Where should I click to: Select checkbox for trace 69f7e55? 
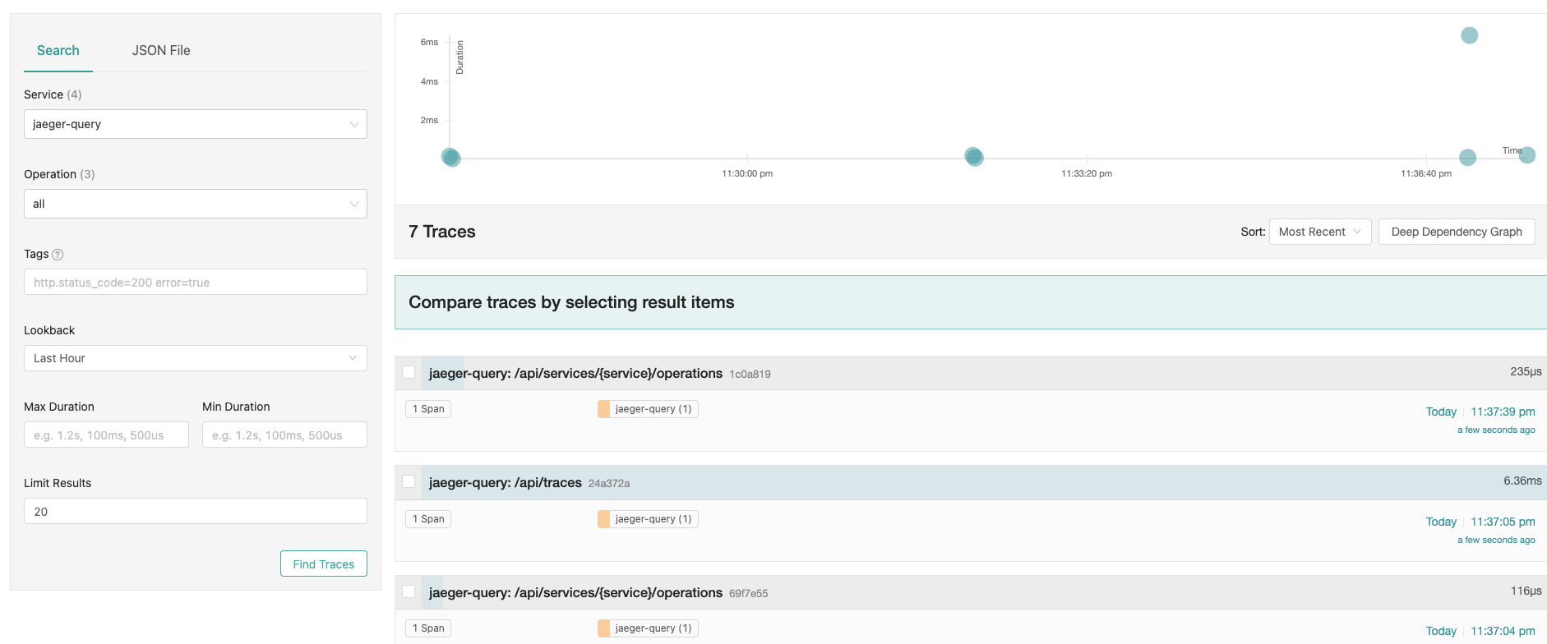(x=409, y=591)
